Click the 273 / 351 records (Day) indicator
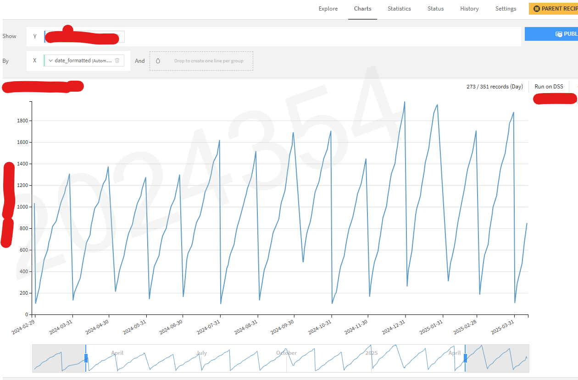Screen dimensions: 578x380 [495, 87]
